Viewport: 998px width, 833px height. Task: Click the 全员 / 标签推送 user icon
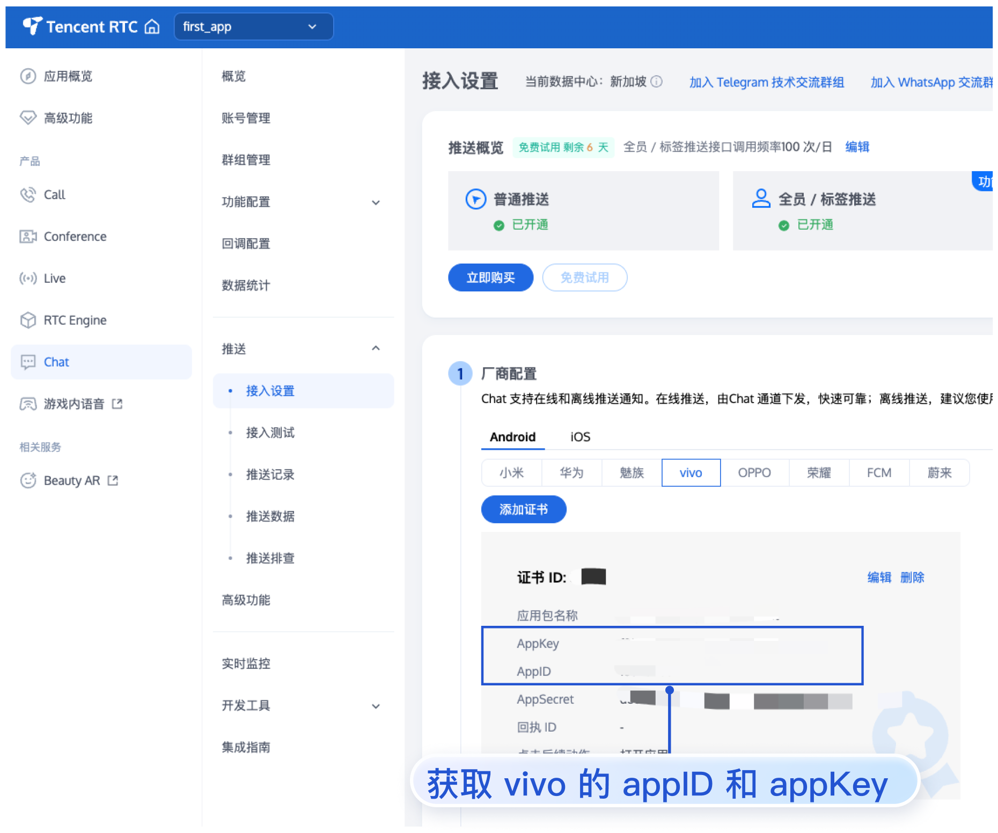pyautogui.click(x=761, y=199)
